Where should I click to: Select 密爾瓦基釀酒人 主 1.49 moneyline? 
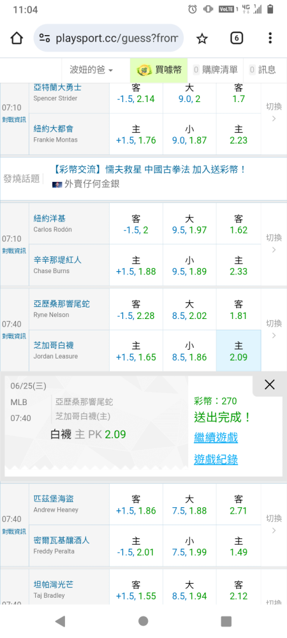239,546
